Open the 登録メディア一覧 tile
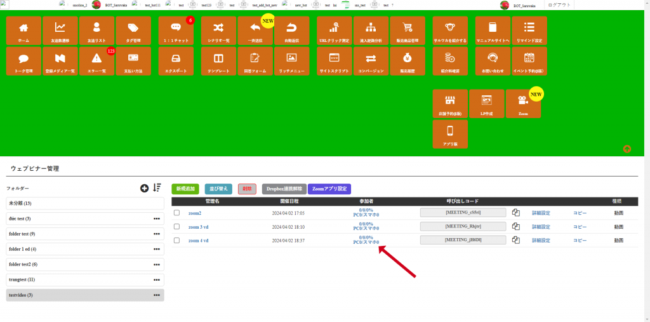The height and width of the screenshot is (322, 650). pos(60,61)
